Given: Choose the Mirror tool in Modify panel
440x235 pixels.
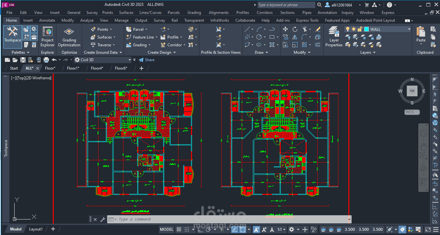Looking at the screenshot, I should tap(295, 37).
